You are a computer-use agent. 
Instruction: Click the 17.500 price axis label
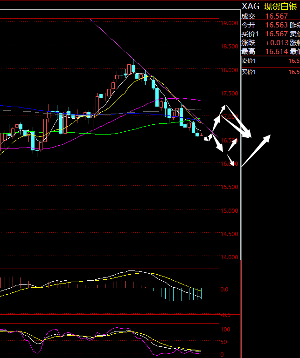click(229, 94)
